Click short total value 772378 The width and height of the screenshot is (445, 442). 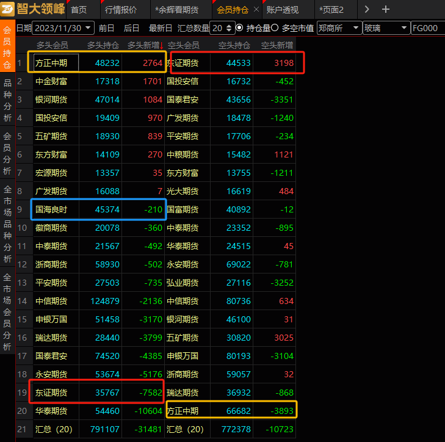[236, 429]
